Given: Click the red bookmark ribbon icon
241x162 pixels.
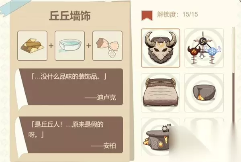Looking at the screenshot, I should pos(147,15).
